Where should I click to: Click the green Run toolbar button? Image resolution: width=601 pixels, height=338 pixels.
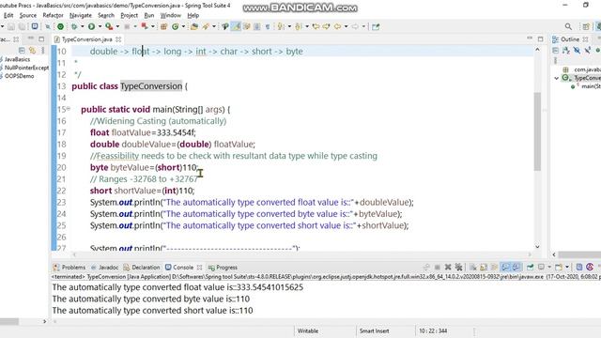point(91,26)
